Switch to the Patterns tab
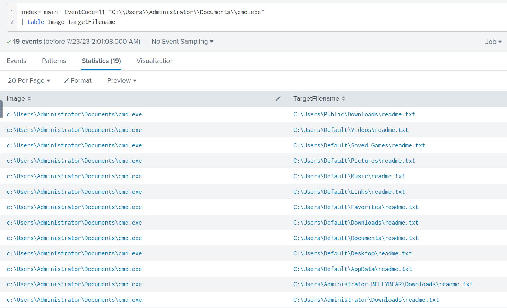Screen dimensions: 507x308 pyautogui.click(x=54, y=61)
